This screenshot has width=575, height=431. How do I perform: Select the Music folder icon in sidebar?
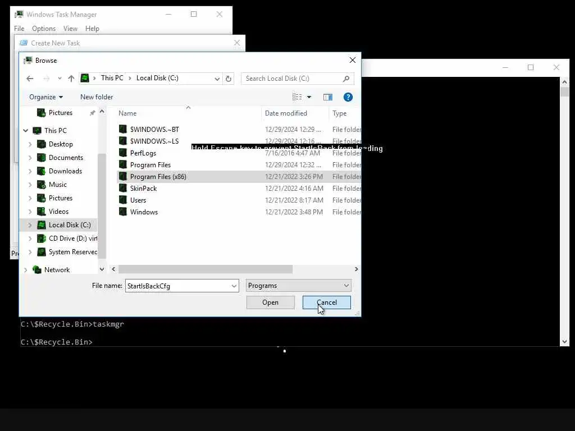tap(42, 185)
